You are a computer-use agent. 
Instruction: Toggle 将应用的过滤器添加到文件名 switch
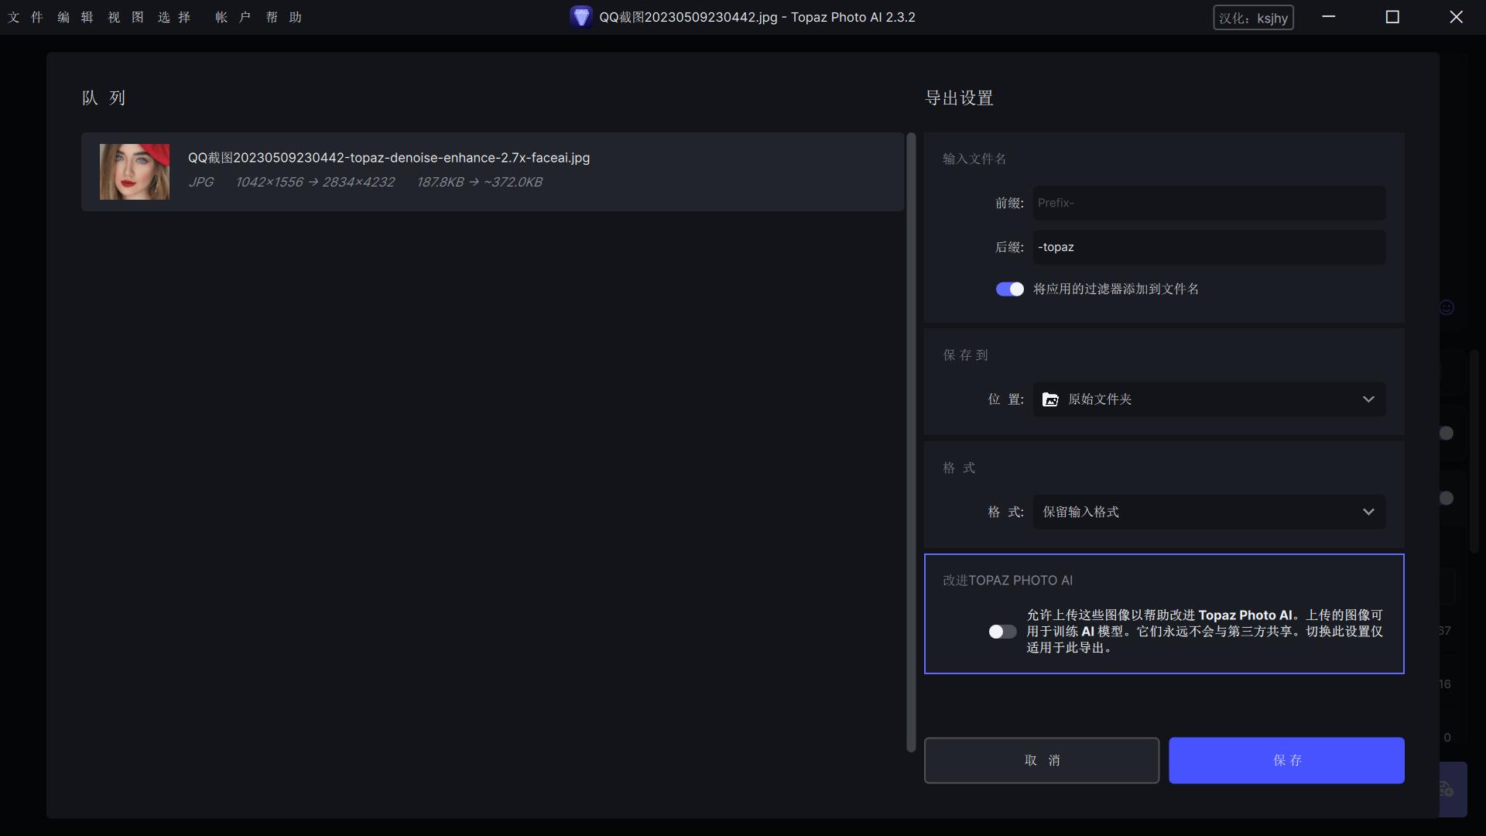1009,289
